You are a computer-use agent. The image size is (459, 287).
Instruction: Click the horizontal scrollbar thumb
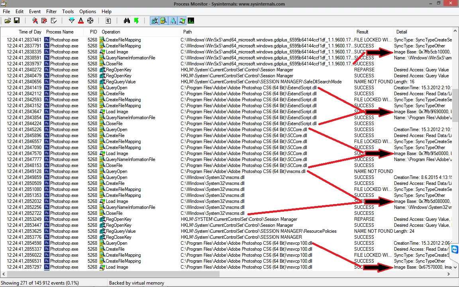pos(113,274)
